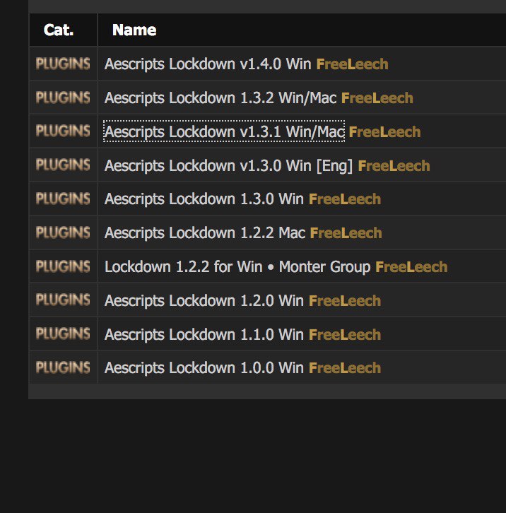Open Aescripts Lockdown 1.2.2 Mac link

tap(204, 233)
